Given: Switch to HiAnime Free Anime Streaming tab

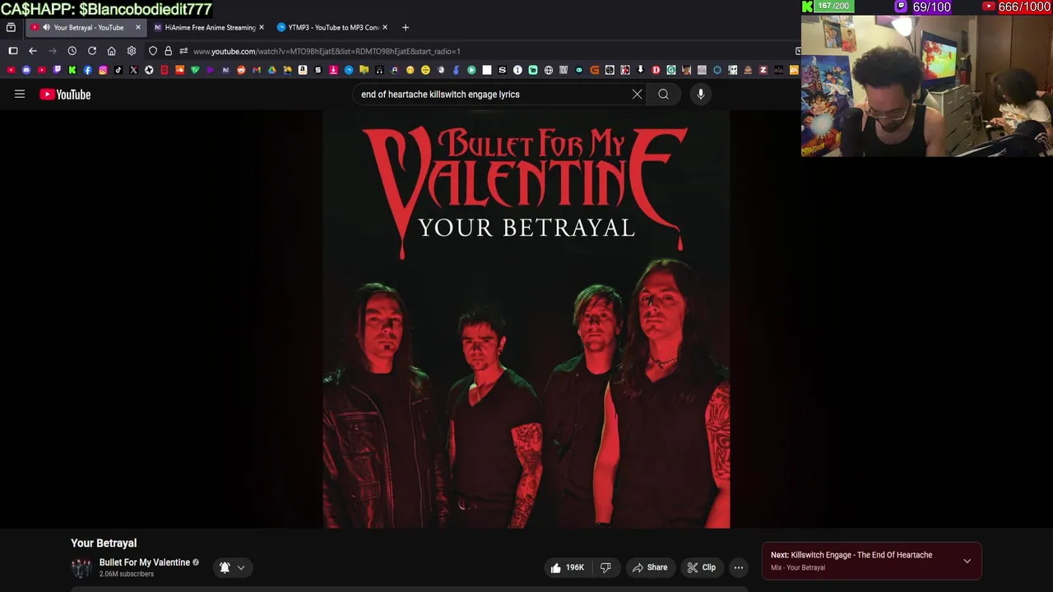Looking at the screenshot, I should coord(209,27).
